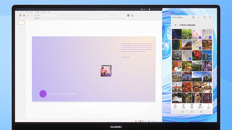Tap the Share icon in gallery toolbar
This screenshot has height=130, width=232.
coord(175,106)
